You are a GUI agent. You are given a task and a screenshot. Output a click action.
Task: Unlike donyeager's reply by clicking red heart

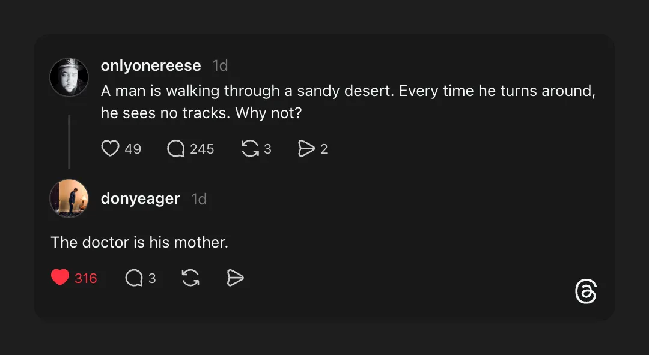(x=60, y=277)
